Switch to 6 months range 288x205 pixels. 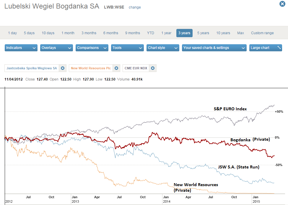click(110, 33)
